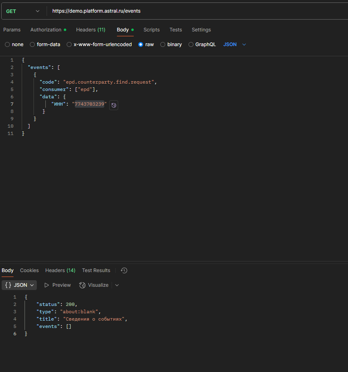
Task: Choose x-www-form-urlencoded body type
Action: click(x=69, y=44)
